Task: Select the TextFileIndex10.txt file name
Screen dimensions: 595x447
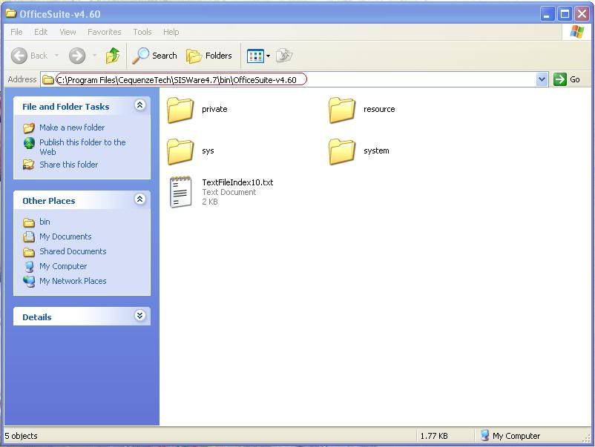Action: (x=237, y=182)
